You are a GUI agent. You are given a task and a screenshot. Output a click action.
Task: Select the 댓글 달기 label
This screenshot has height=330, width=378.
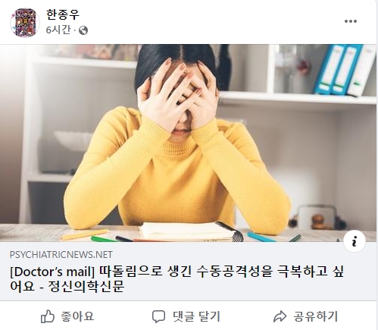pyautogui.click(x=196, y=316)
